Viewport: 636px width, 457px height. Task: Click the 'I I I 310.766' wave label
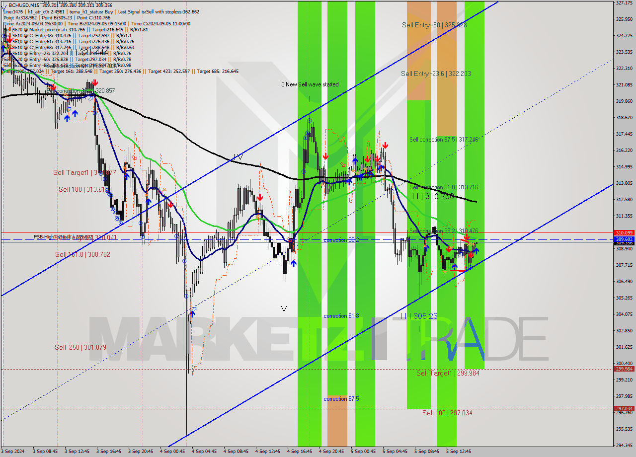[x=432, y=197]
